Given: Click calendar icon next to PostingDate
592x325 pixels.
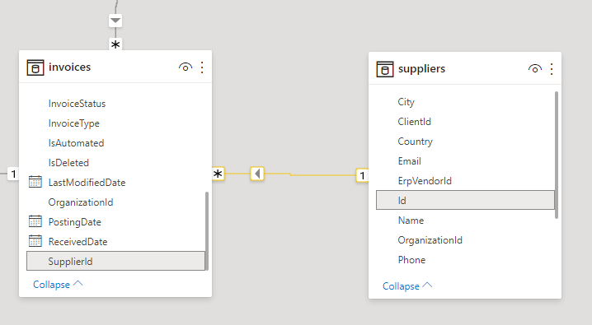Looking at the screenshot, I should (x=35, y=221).
